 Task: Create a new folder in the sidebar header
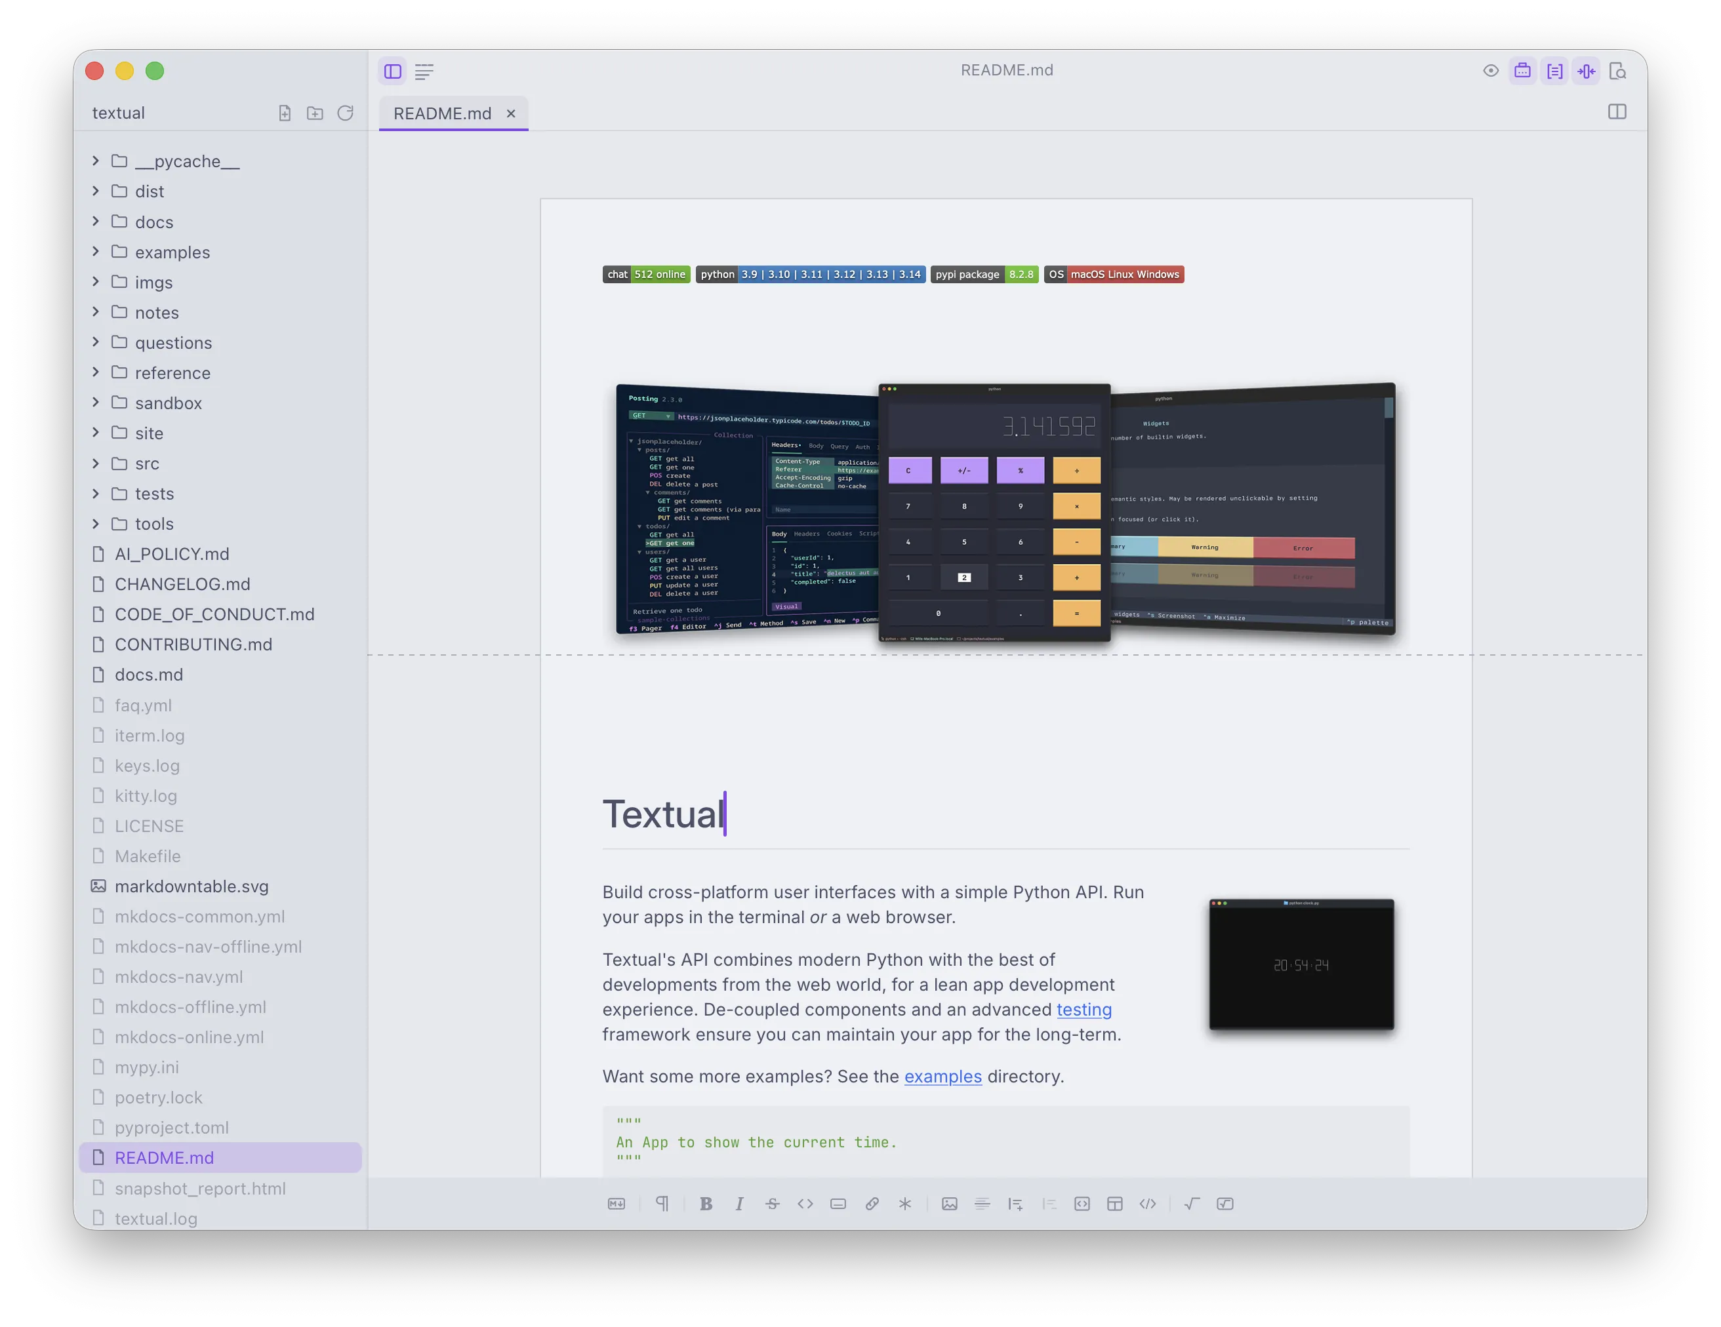[x=314, y=113]
